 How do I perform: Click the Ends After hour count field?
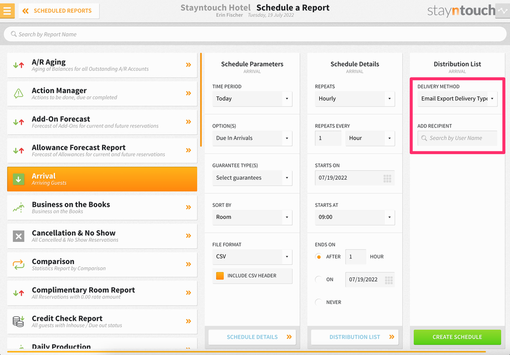coord(355,257)
